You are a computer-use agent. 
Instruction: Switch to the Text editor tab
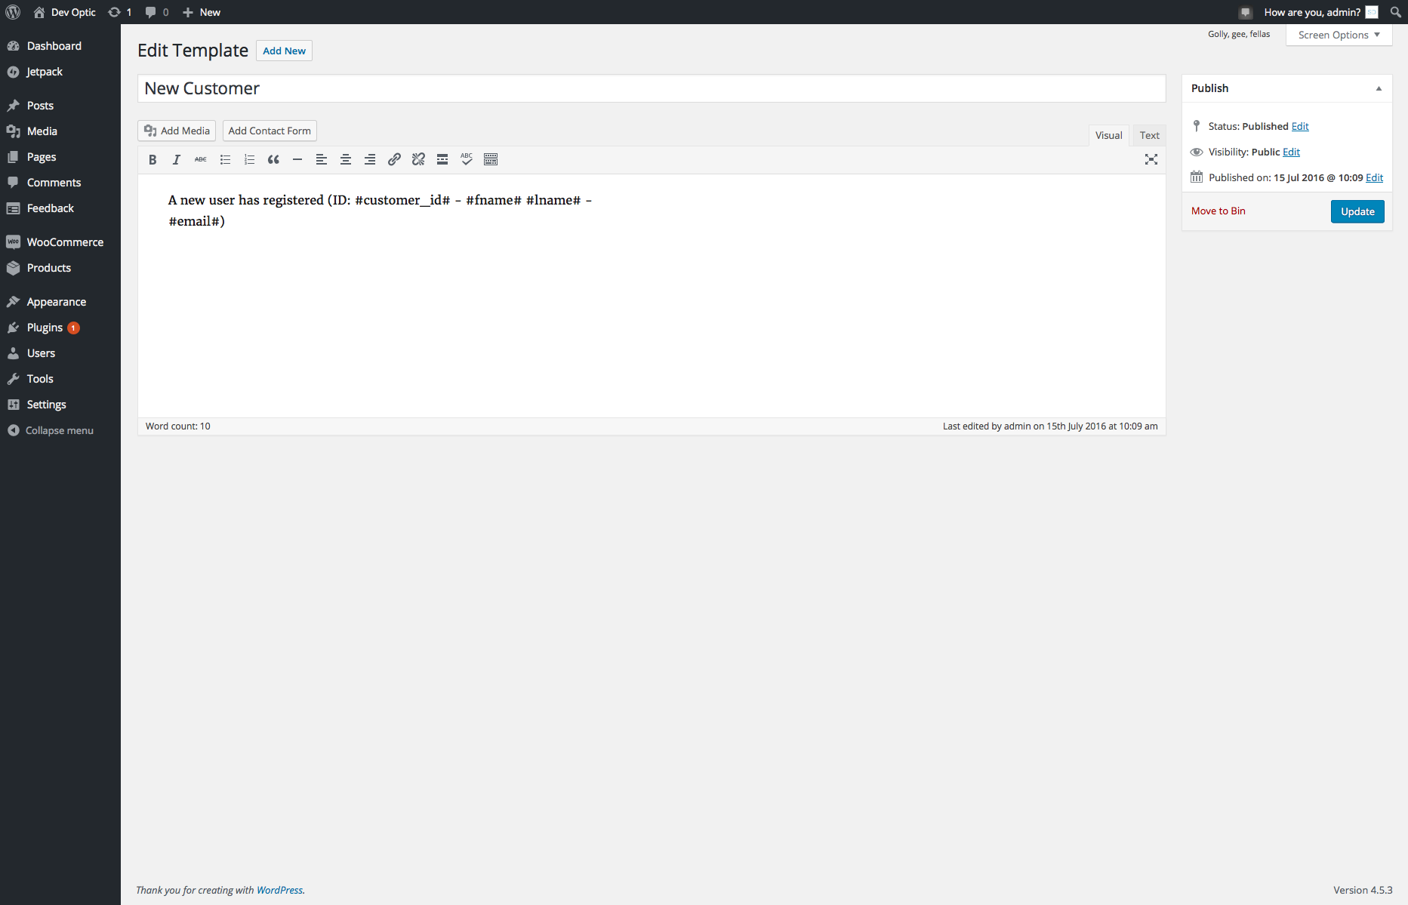pyautogui.click(x=1149, y=135)
